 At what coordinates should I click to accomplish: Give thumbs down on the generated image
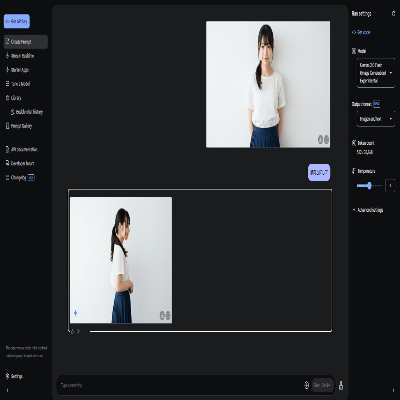tap(78, 332)
